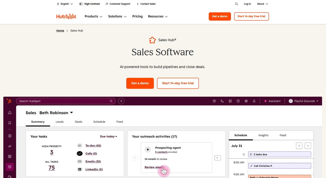The height and width of the screenshot is (178, 326).
Task: Go to the Home breadcrumb link
Action: (60, 31)
